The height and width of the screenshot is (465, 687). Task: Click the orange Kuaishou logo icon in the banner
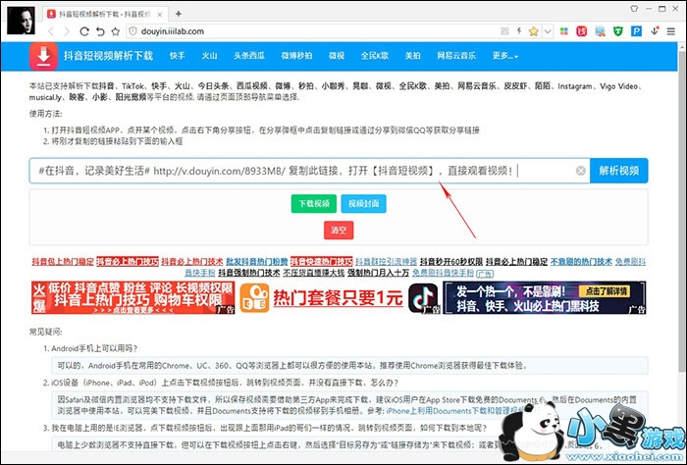254,298
